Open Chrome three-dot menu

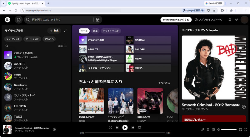[246, 10]
